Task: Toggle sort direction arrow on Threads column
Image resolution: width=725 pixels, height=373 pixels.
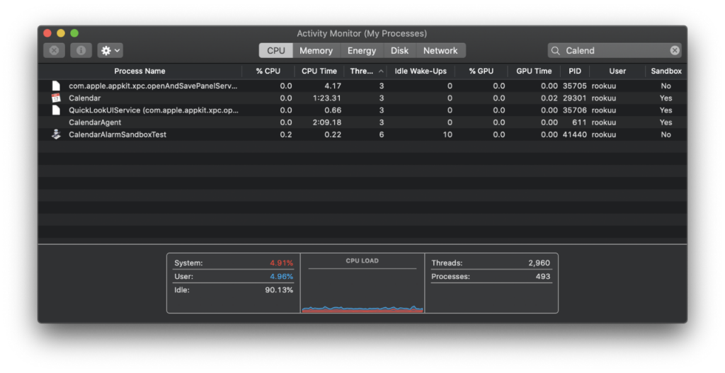Action: pyautogui.click(x=381, y=71)
